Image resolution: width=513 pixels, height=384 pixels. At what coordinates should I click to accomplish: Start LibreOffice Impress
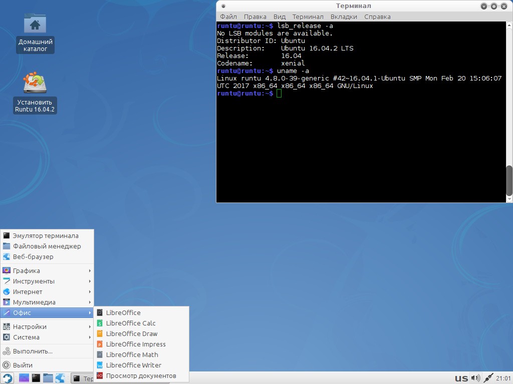pyautogui.click(x=135, y=344)
